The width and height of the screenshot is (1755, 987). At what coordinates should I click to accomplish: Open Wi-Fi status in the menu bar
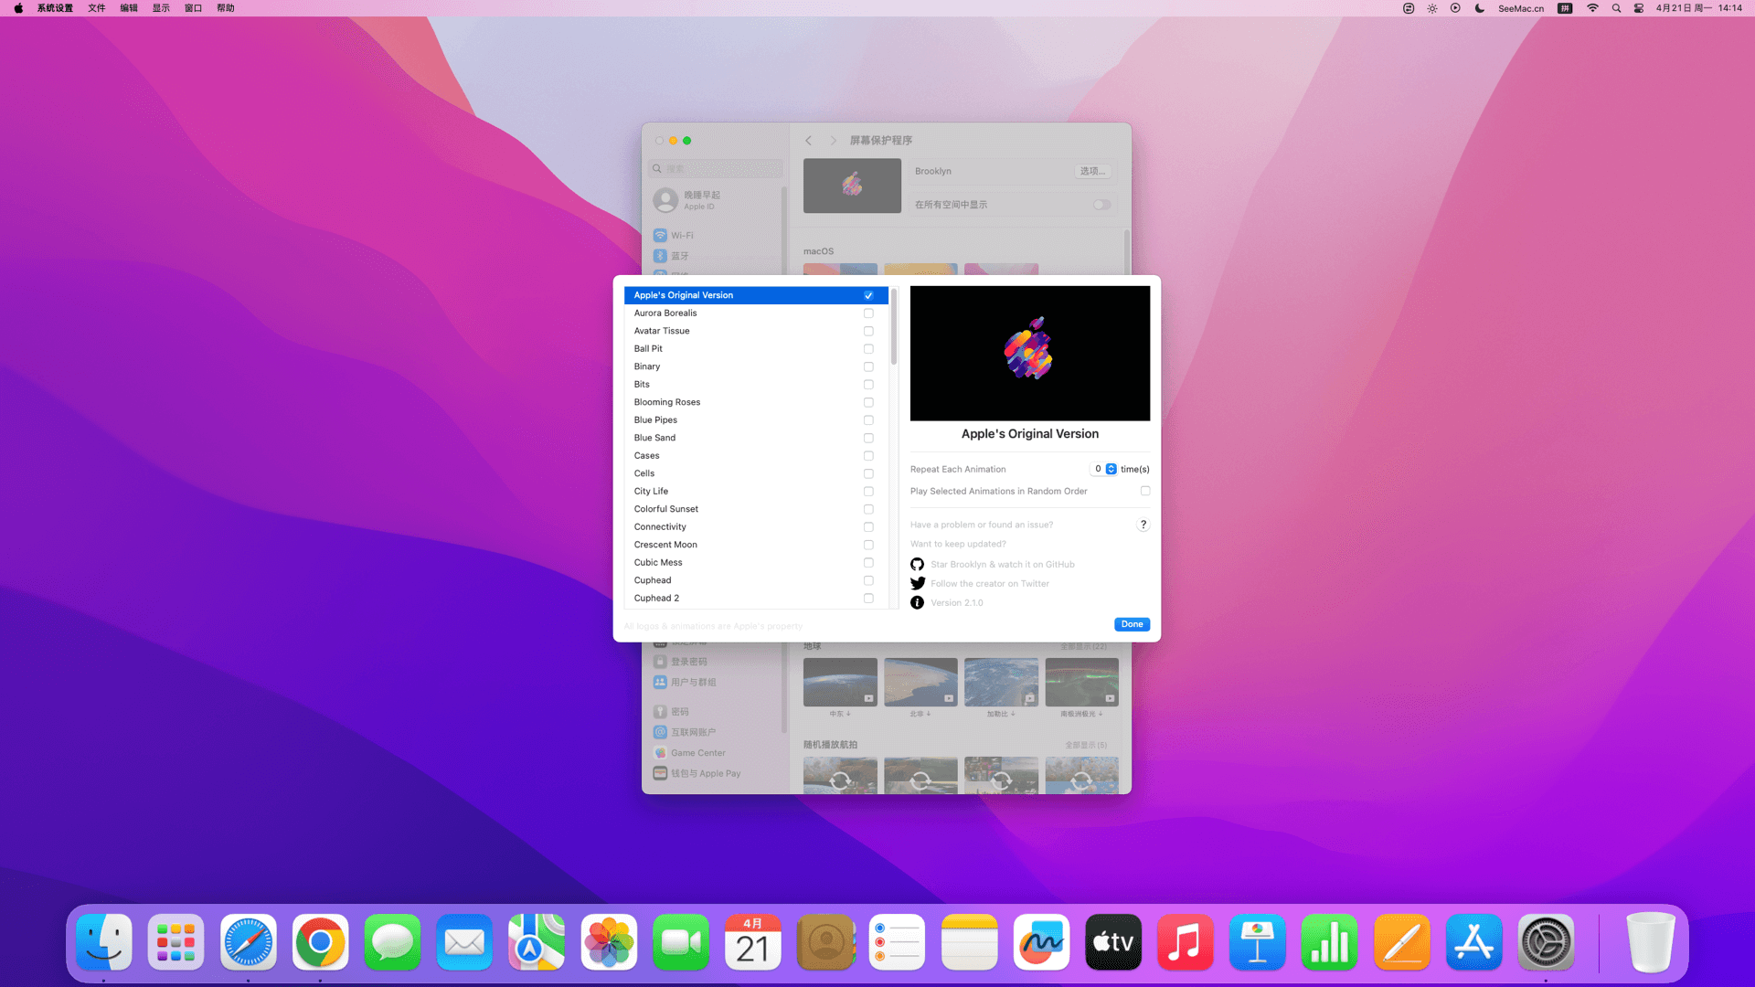(x=1592, y=8)
